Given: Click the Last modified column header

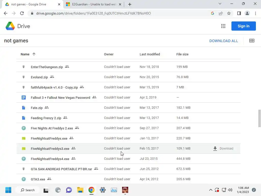Looking at the screenshot, I should 150,54.
